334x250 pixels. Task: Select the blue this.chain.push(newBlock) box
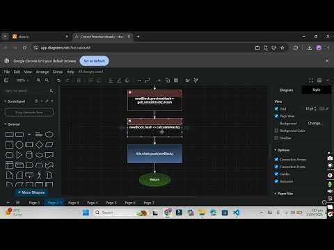(154, 153)
